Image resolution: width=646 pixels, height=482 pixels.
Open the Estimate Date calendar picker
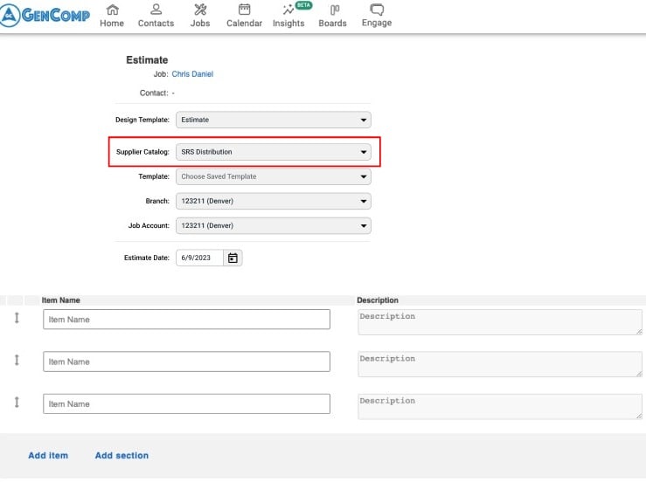point(233,258)
